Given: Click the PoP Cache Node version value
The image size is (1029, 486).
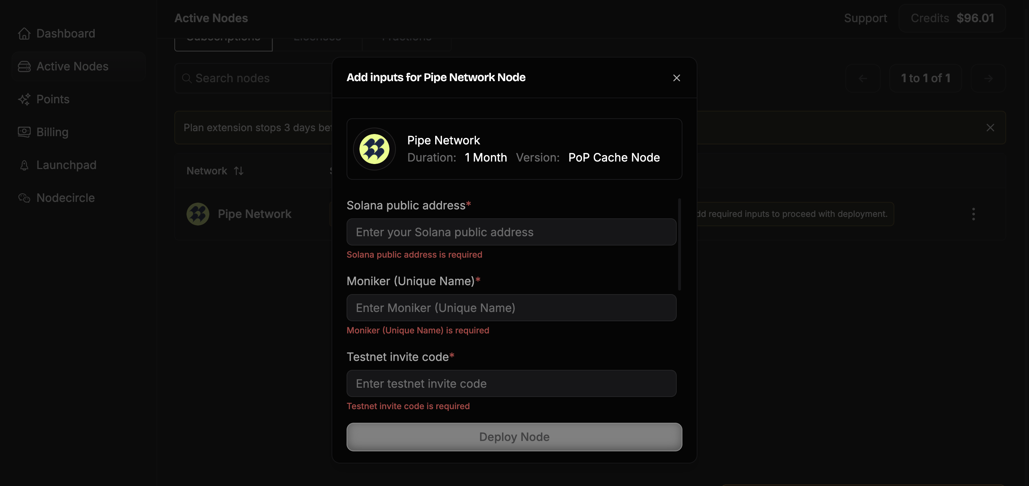Looking at the screenshot, I should click(614, 158).
